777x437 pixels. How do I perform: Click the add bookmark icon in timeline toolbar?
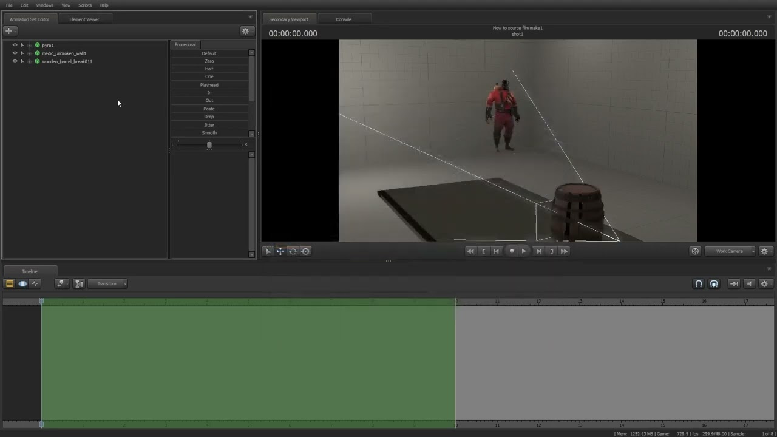(61, 283)
